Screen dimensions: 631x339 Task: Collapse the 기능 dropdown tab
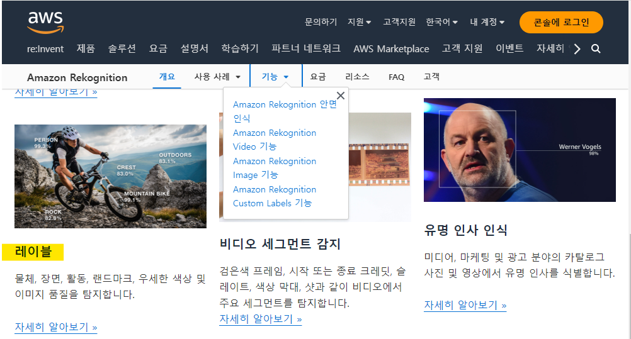[276, 76]
